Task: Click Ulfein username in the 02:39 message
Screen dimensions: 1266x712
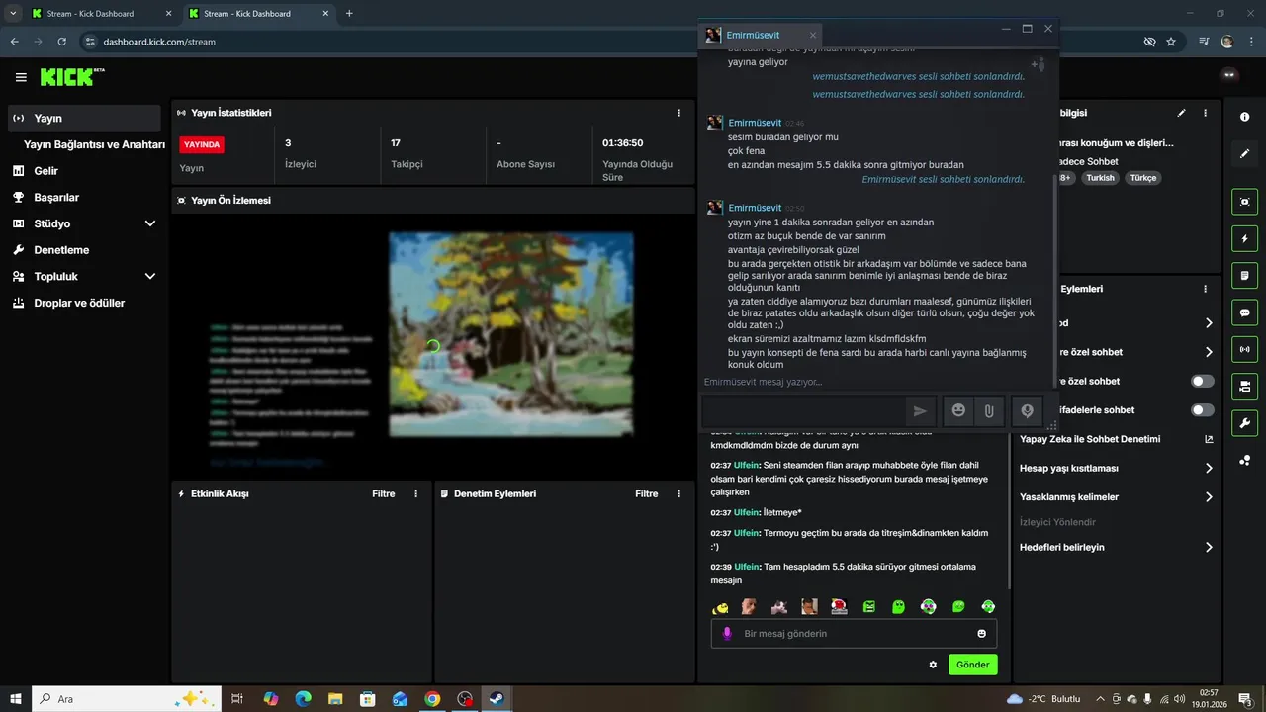Action: pos(746,567)
